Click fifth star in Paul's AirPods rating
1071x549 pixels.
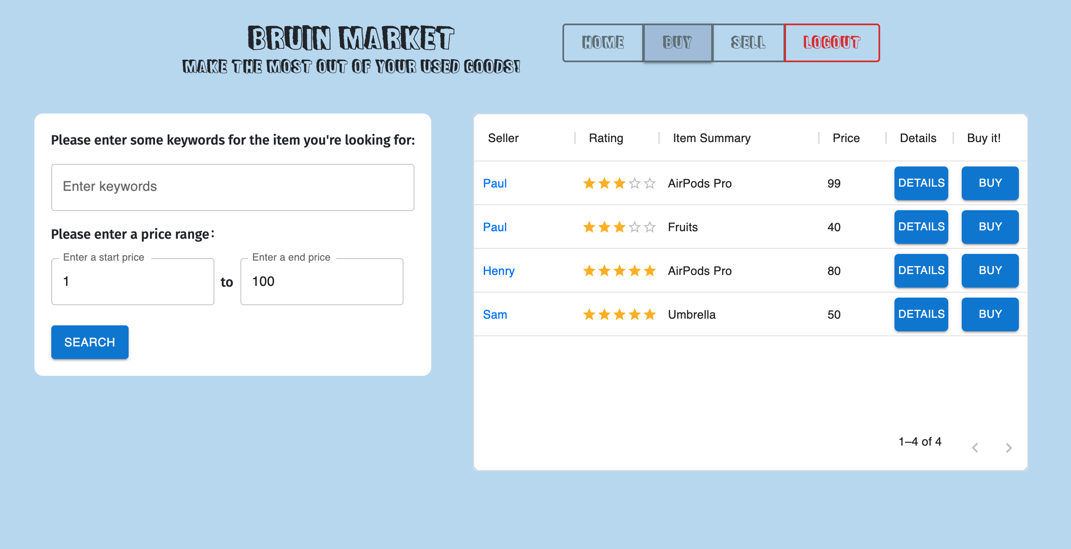coord(650,183)
